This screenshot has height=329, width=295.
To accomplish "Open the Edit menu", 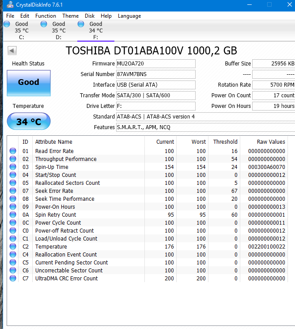I will 25,16.
